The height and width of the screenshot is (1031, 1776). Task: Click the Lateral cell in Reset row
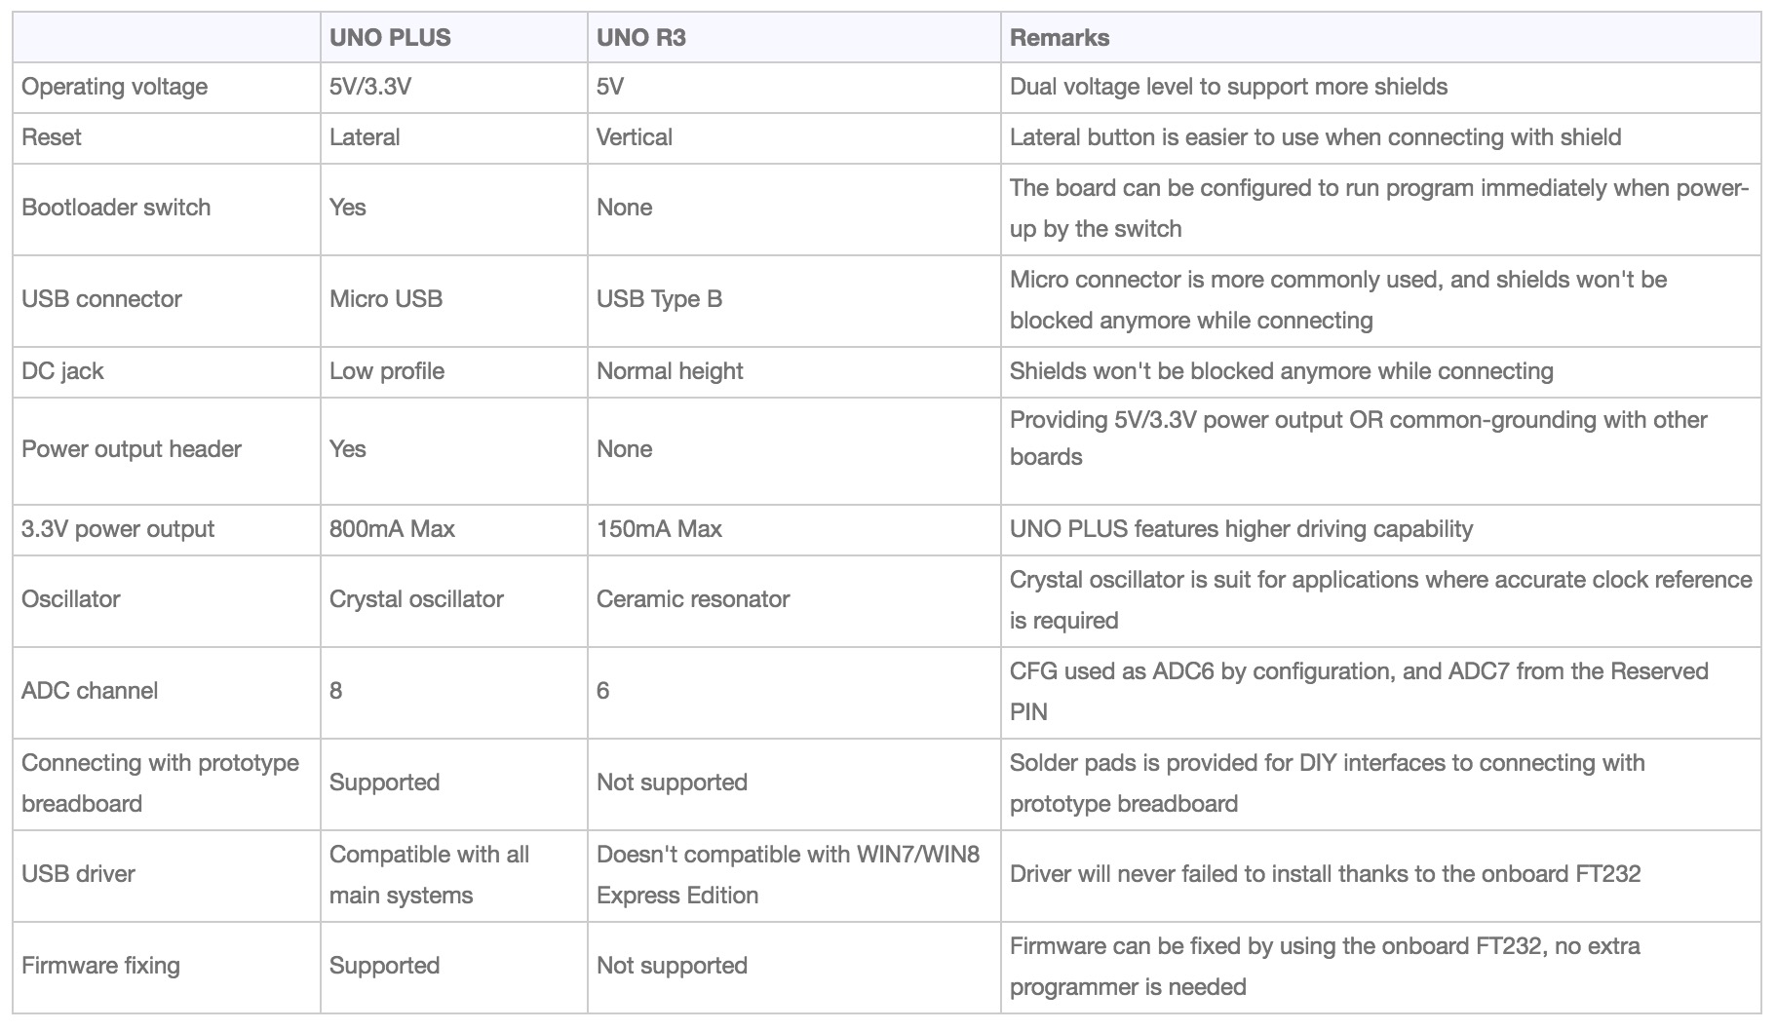[365, 137]
